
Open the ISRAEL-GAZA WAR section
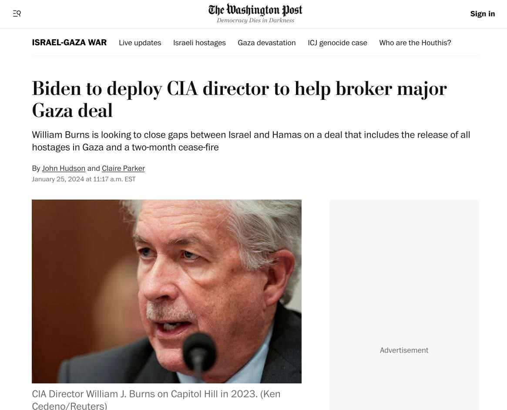[x=69, y=42]
